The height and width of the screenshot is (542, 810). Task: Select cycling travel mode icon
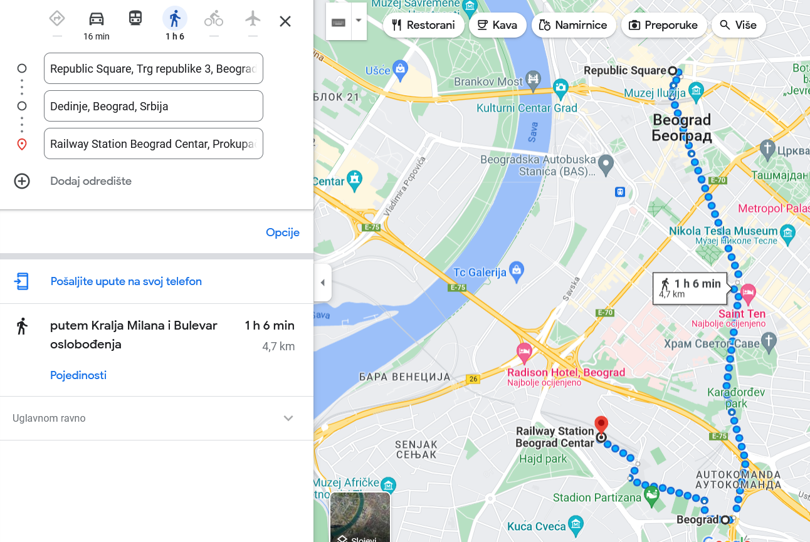[214, 19]
